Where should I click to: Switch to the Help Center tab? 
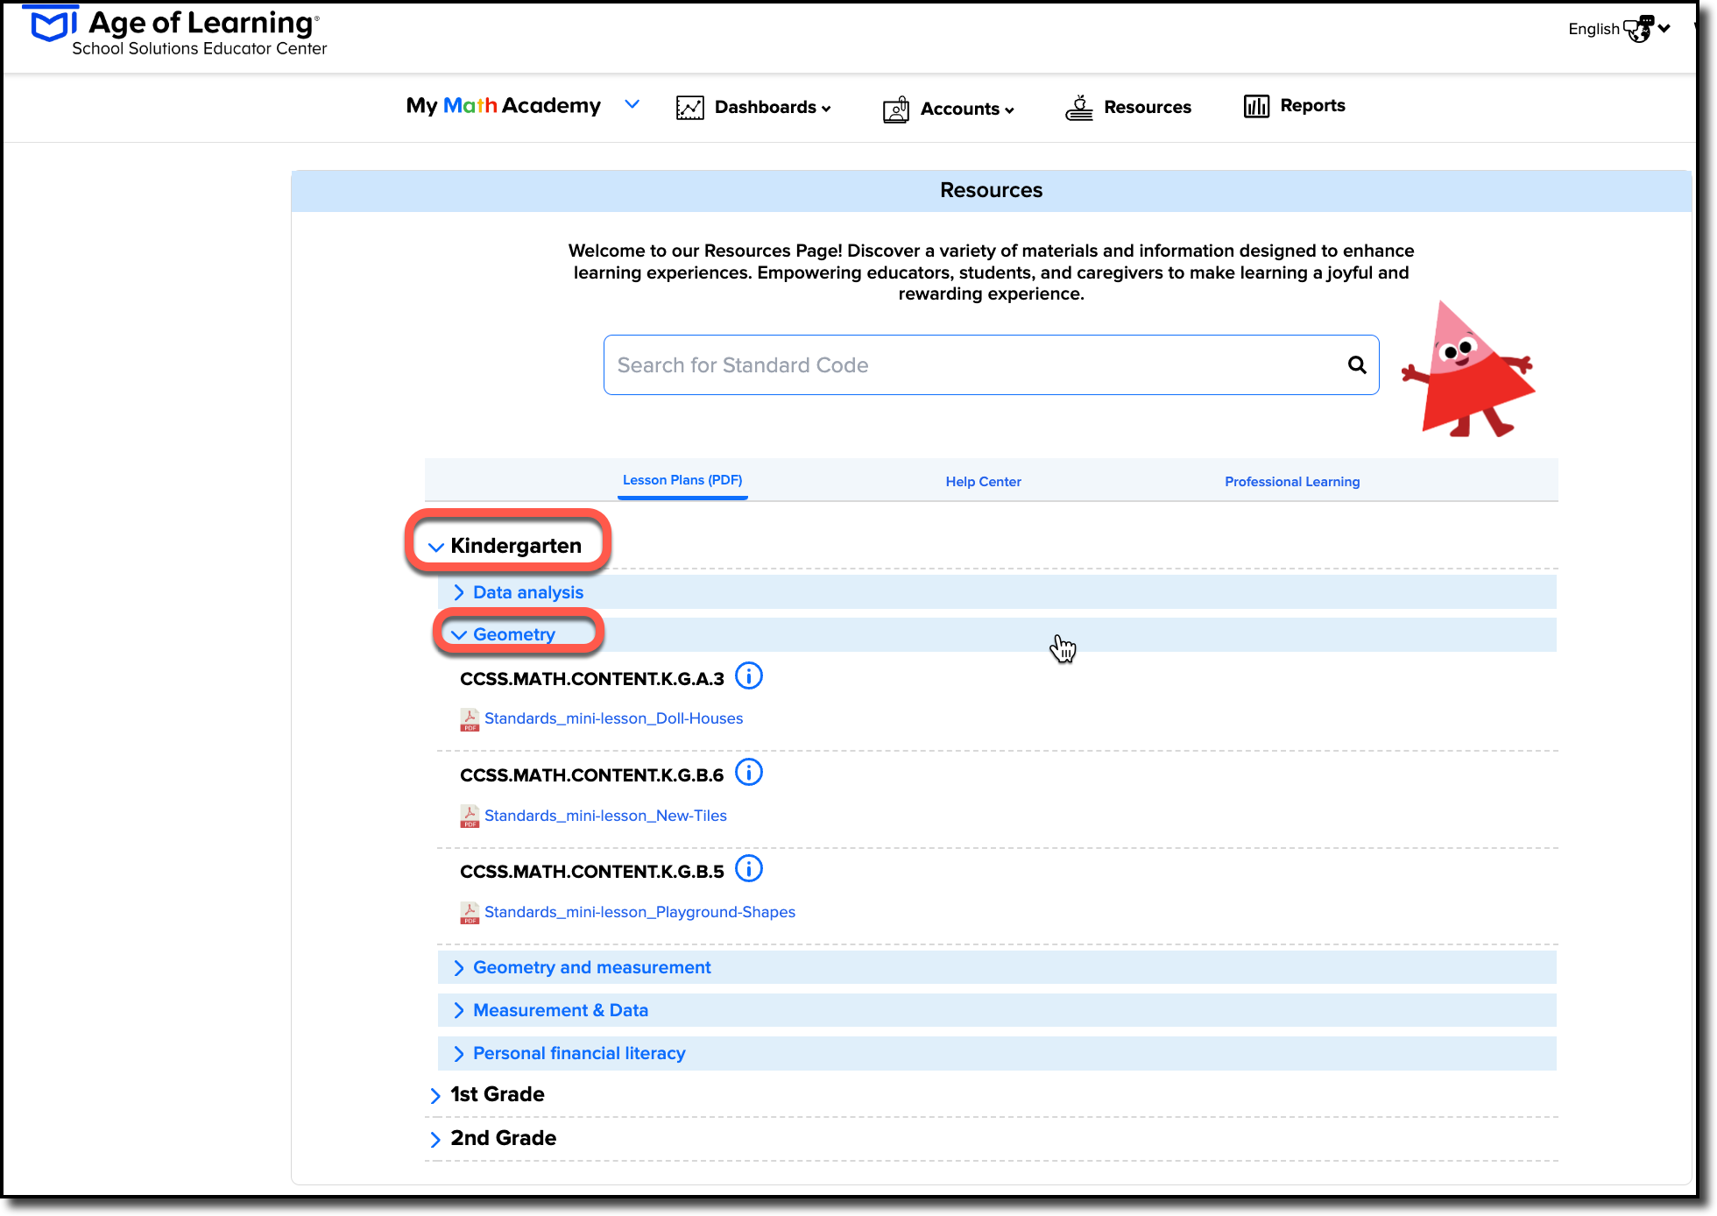(983, 482)
